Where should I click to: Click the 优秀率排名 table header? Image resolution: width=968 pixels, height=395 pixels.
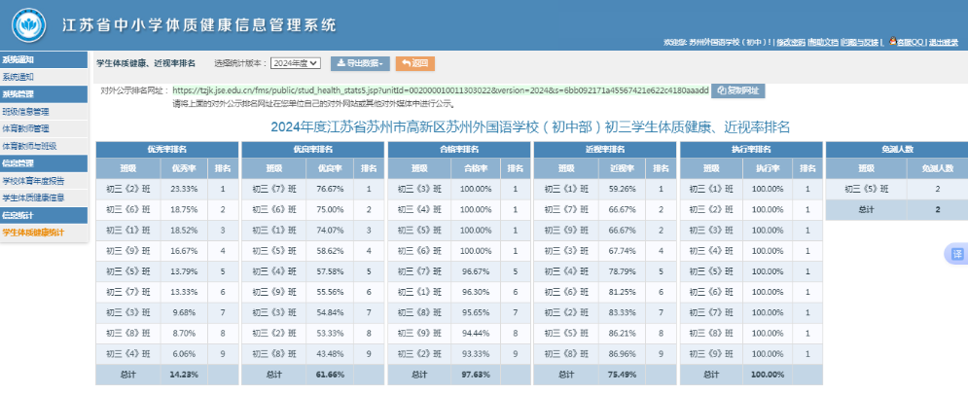point(166,150)
